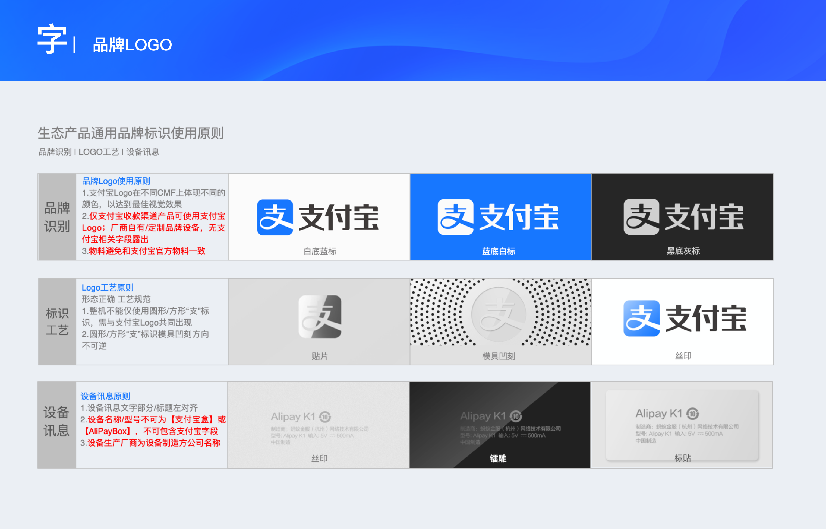826x529 pixels.
Task: Click the text 形态正确 工艺规范
Action: (x=116, y=299)
